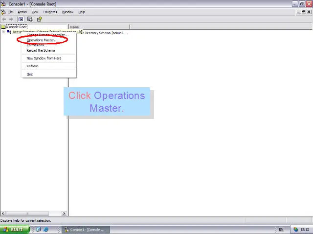Image resolution: width=313 pixels, height=234 pixels.
Task: Click the Forward arrow in the toolbar
Action: [x=11, y=19]
